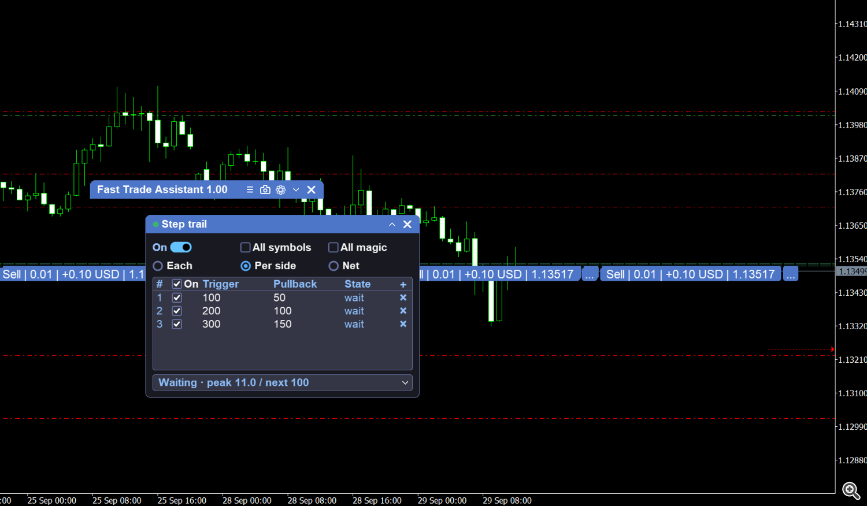Open the Fast Trade Assistant hamburger menu
The image size is (867, 506).
coord(250,189)
